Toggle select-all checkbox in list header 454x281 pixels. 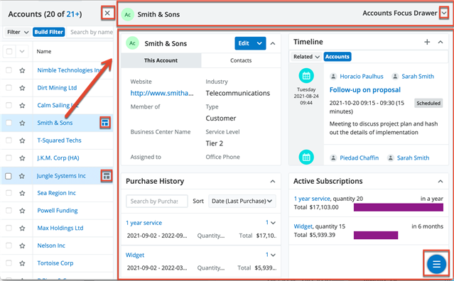pos(9,52)
